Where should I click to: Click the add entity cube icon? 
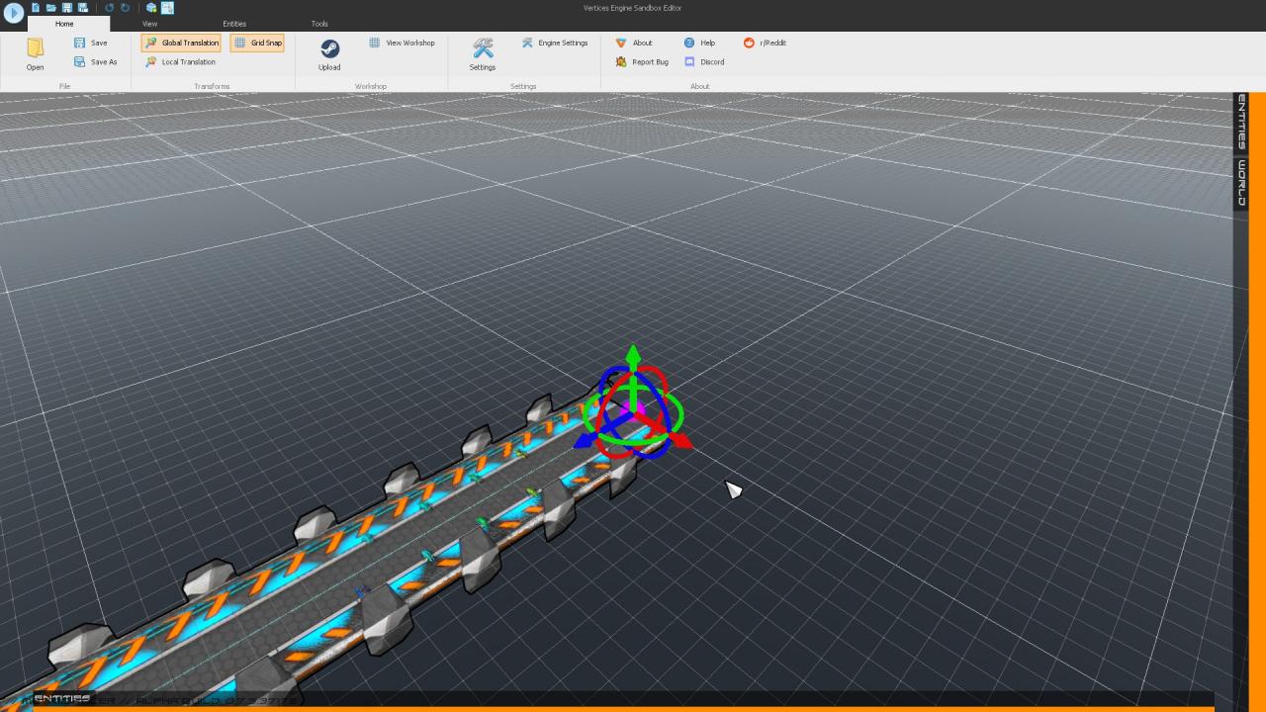tap(151, 8)
